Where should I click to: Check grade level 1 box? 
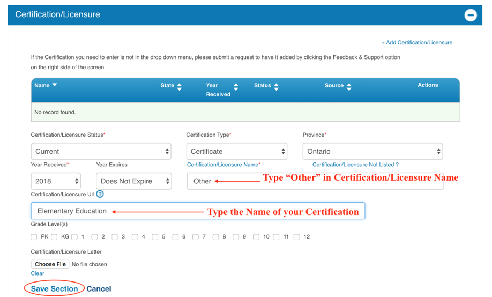(x=74, y=237)
